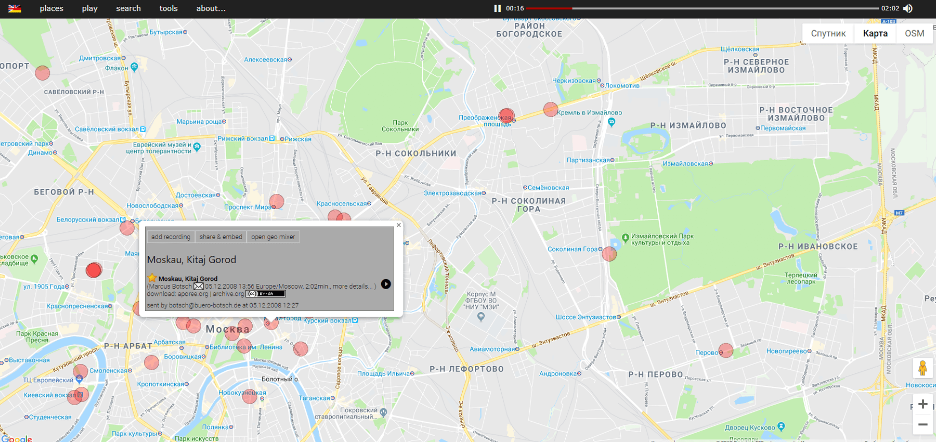Select the red marker at Проспект Мира

click(x=277, y=201)
